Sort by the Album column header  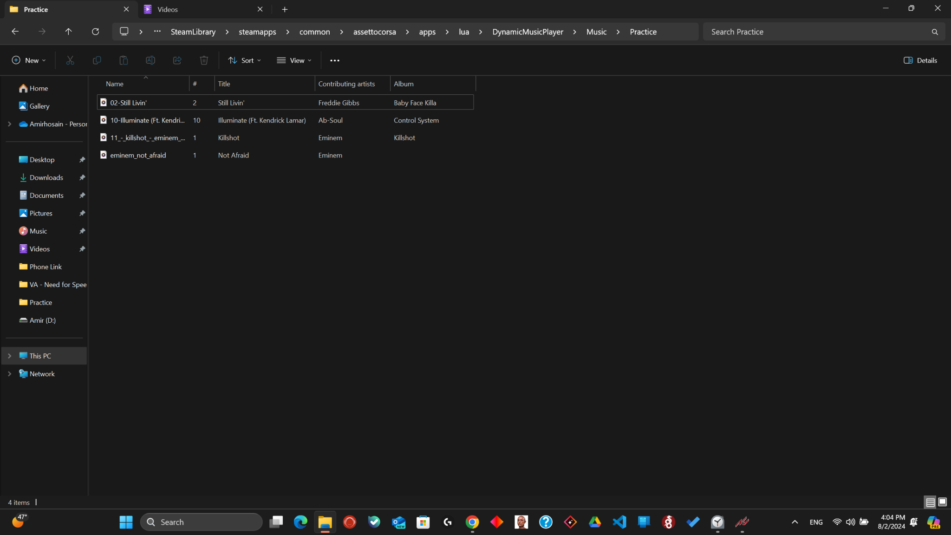click(x=433, y=84)
